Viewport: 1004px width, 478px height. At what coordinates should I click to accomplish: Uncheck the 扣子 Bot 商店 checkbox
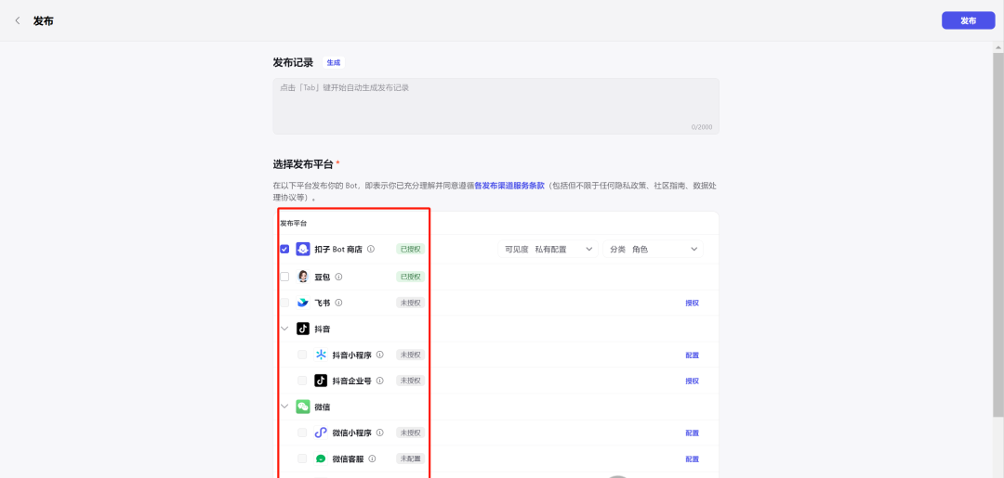[x=284, y=249]
